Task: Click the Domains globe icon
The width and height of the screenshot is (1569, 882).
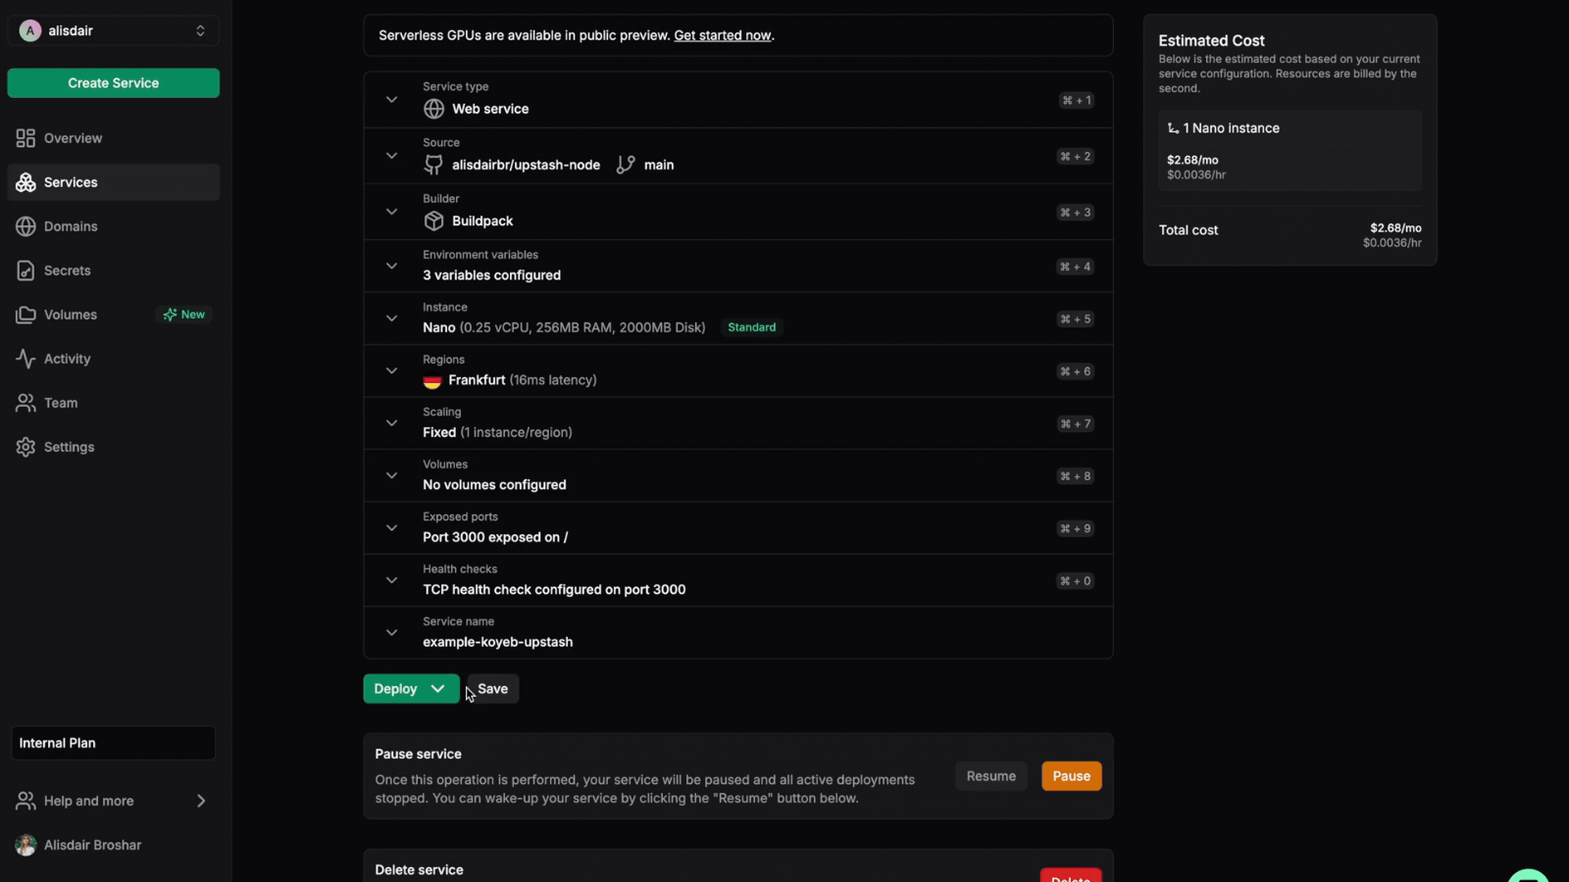Action: pyautogui.click(x=25, y=226)
